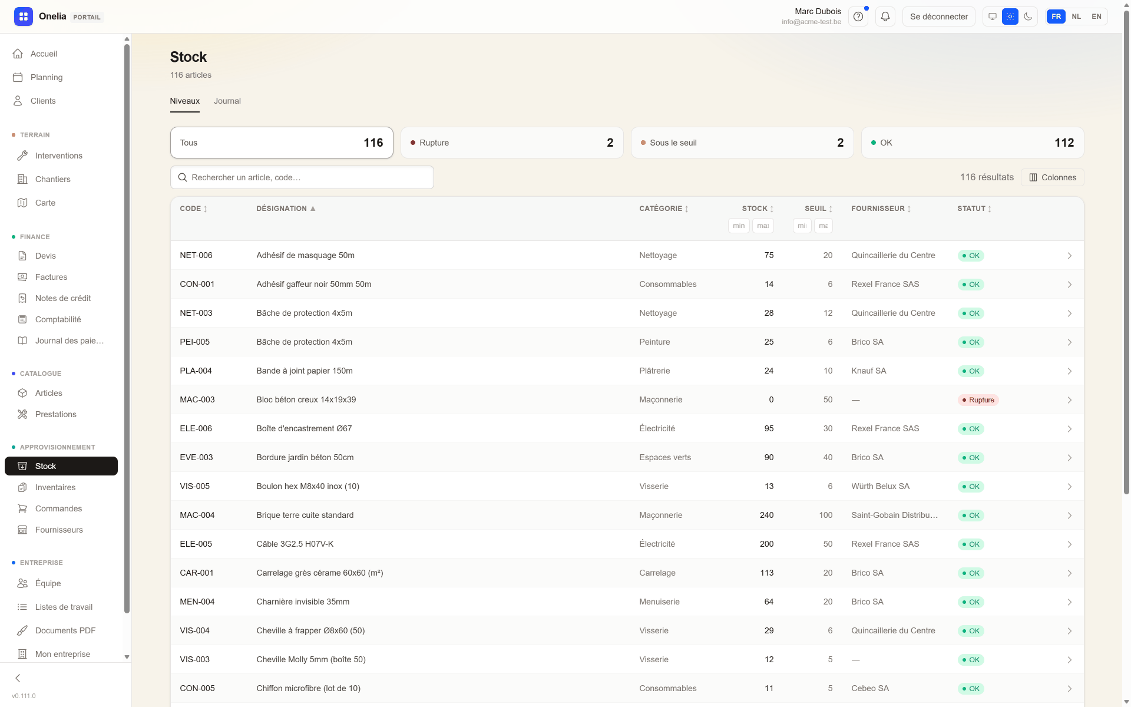Open Inventaires page
1131x707 pixels.
[x=61, y=487]
